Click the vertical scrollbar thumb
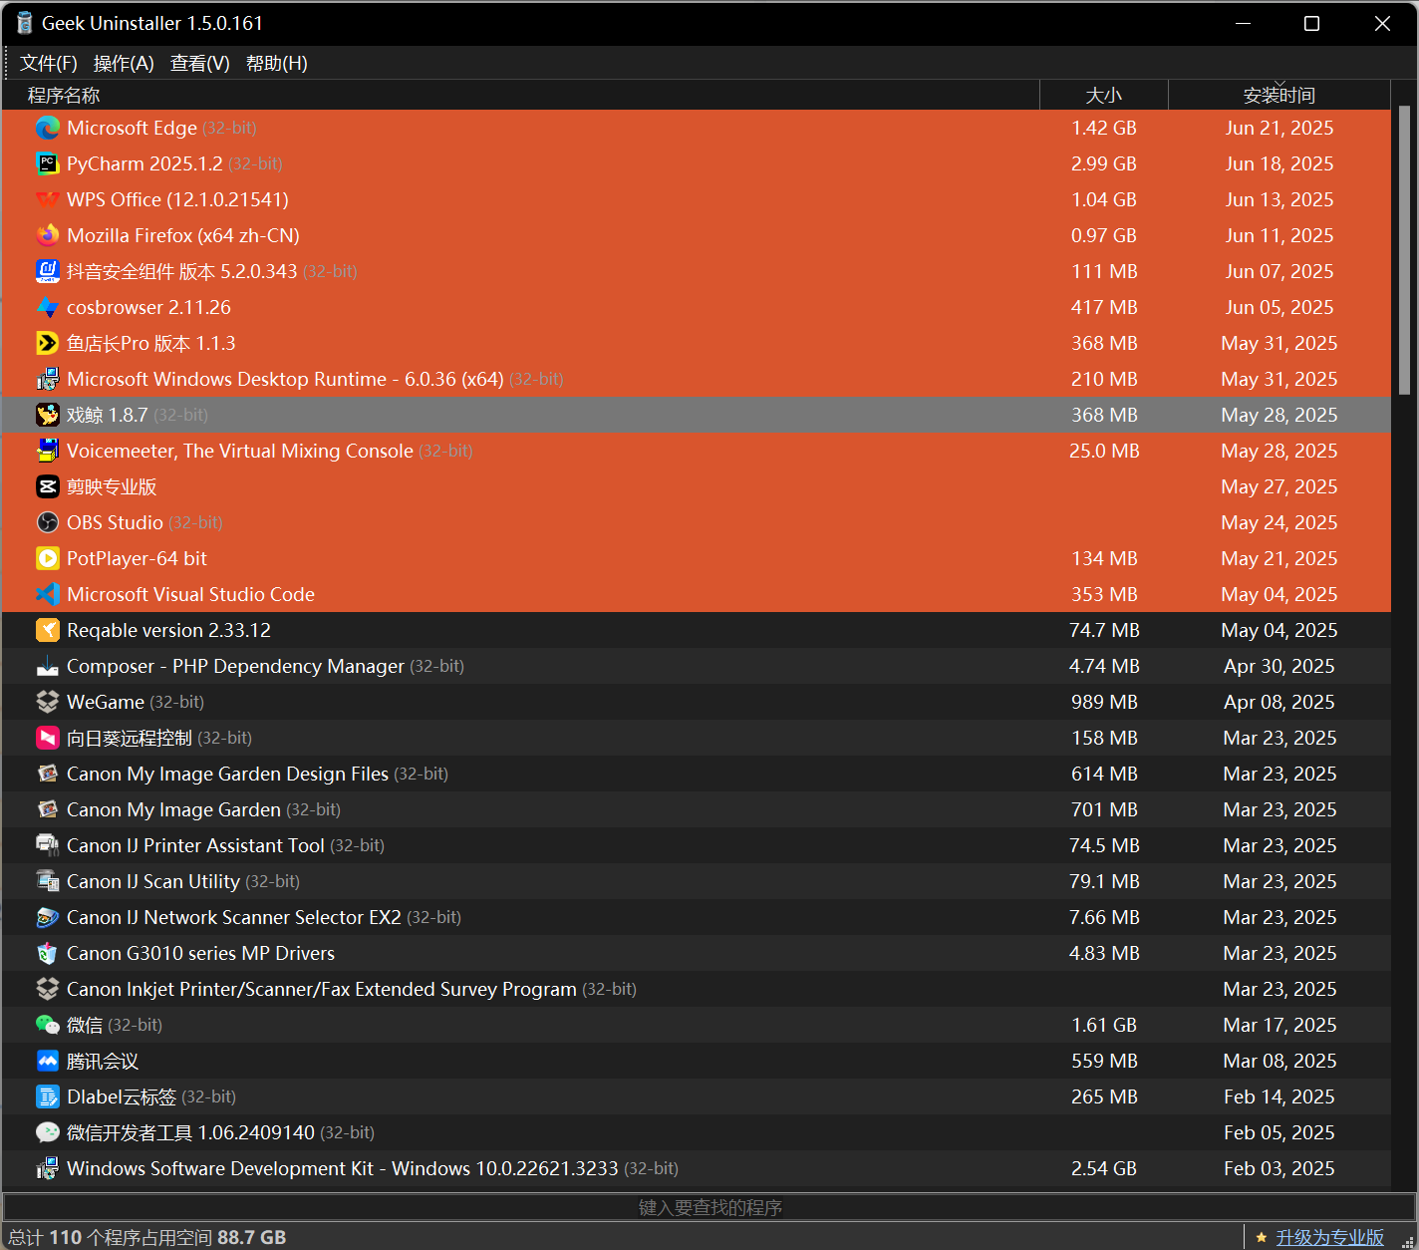Viewport: 1419px width, 1250px height. (x=1405, y=249)
